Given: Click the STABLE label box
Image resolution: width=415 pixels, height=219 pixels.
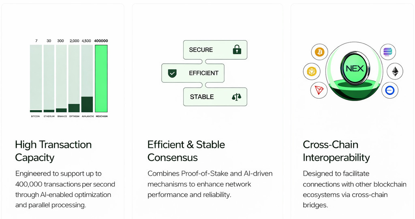Looking at the screenshot, I should 215,97.
